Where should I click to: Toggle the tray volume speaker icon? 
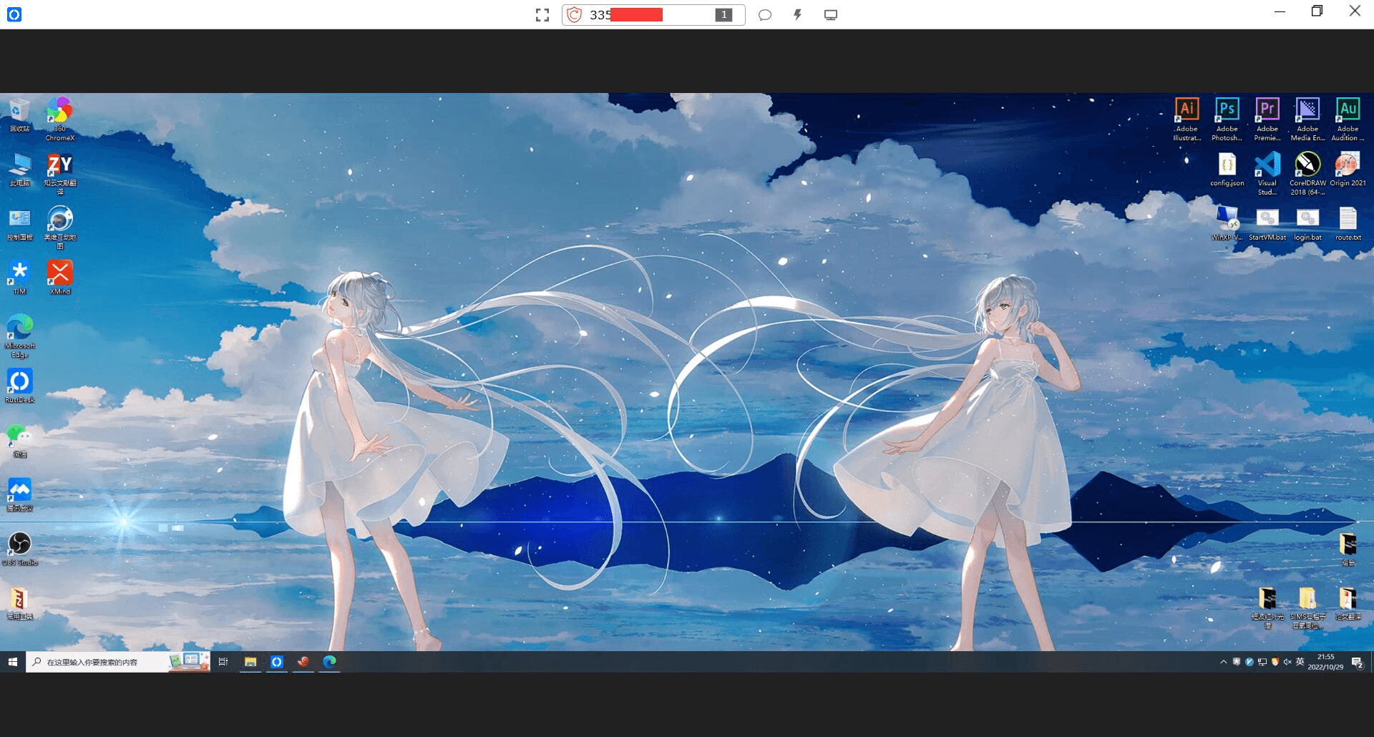click(1287, 662)
